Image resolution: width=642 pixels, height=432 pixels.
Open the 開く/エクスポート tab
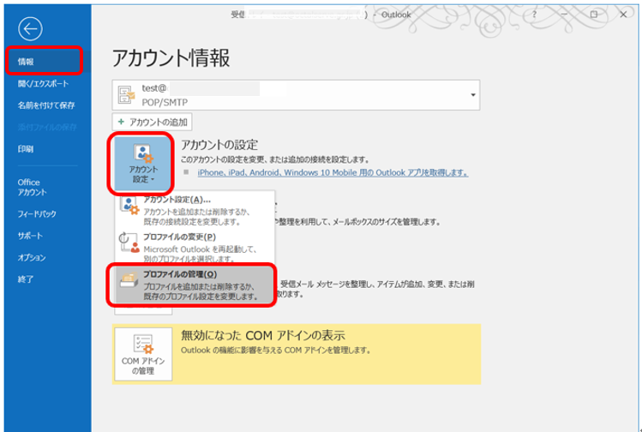click(43, 83)
